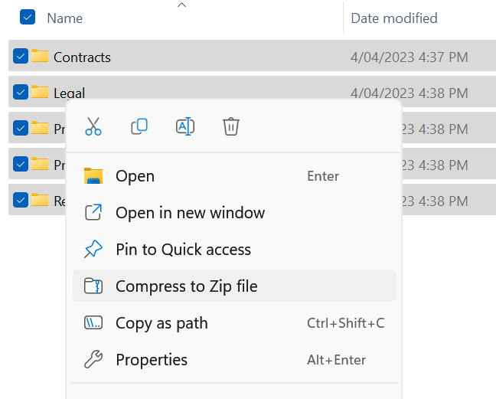496x399 pixels.
Task: Uncheck the select-all checkbox beside Name
Action: 28,17
